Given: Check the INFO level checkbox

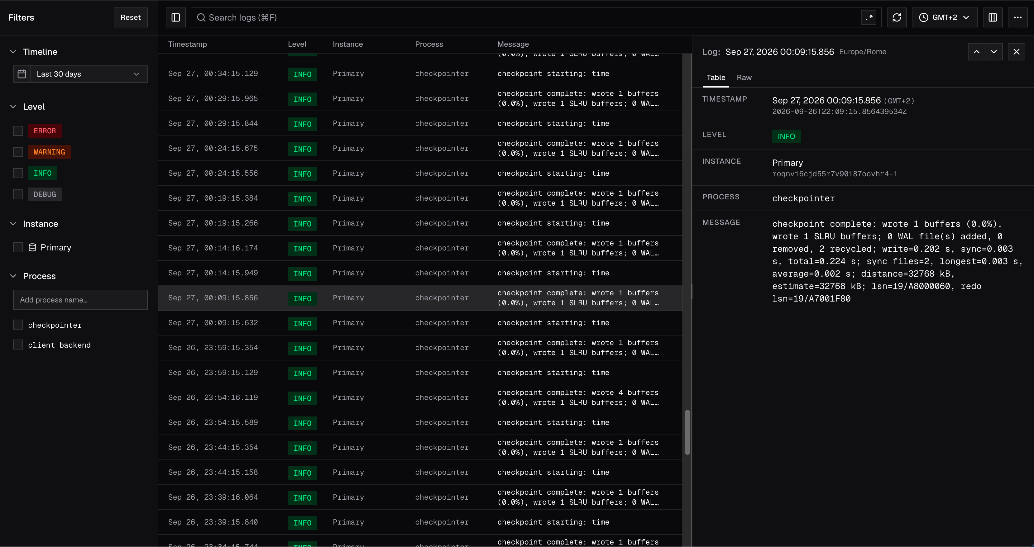Looking at the screenshot, I should click(18, 173).
